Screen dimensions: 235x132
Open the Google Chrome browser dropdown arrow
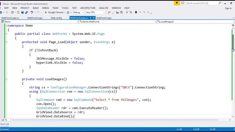click(65, 12)
